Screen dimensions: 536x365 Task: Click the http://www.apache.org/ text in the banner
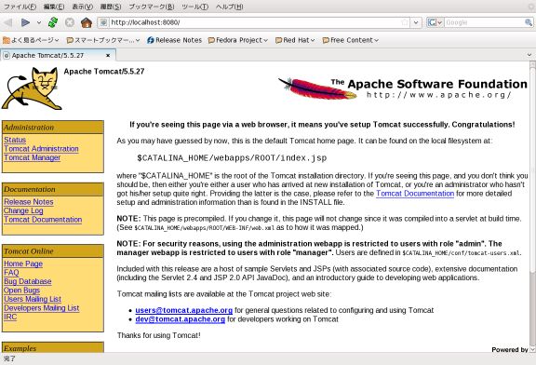click(439, 95)
